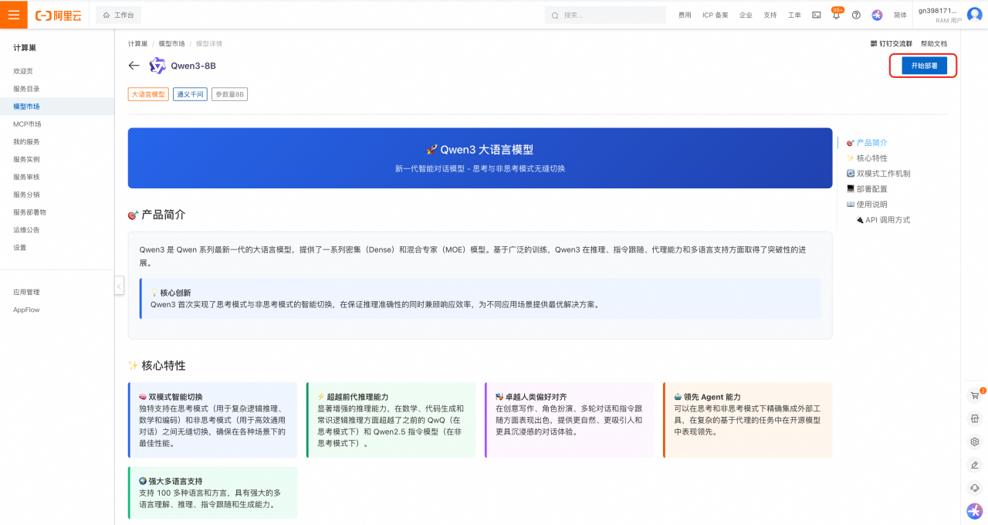Jump to 使用说明 in the page outline
This screenshot has height=525, width=988.
click(x=867, y=205)
